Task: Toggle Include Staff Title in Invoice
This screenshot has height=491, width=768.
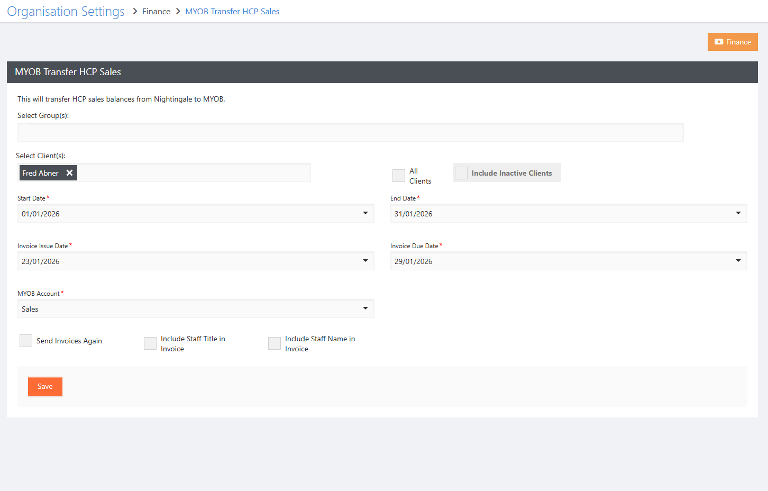Action: (150, 343)
